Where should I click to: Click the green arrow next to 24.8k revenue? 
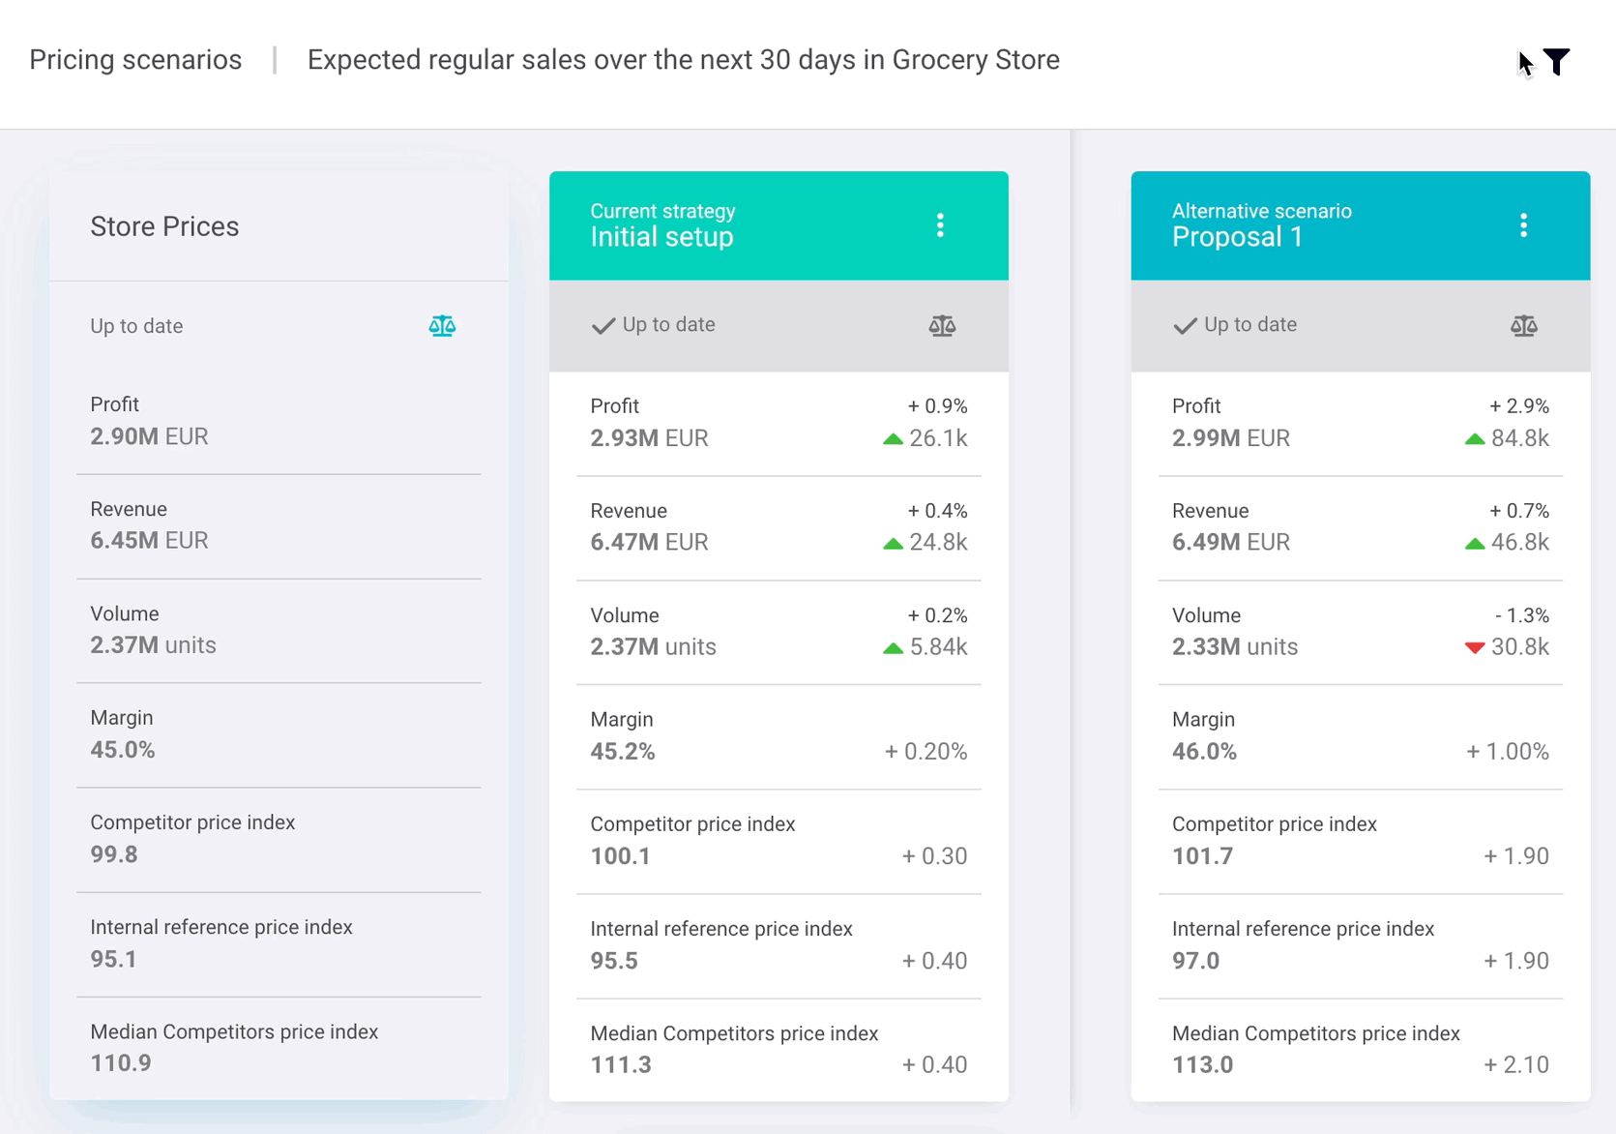click(893, 544)
